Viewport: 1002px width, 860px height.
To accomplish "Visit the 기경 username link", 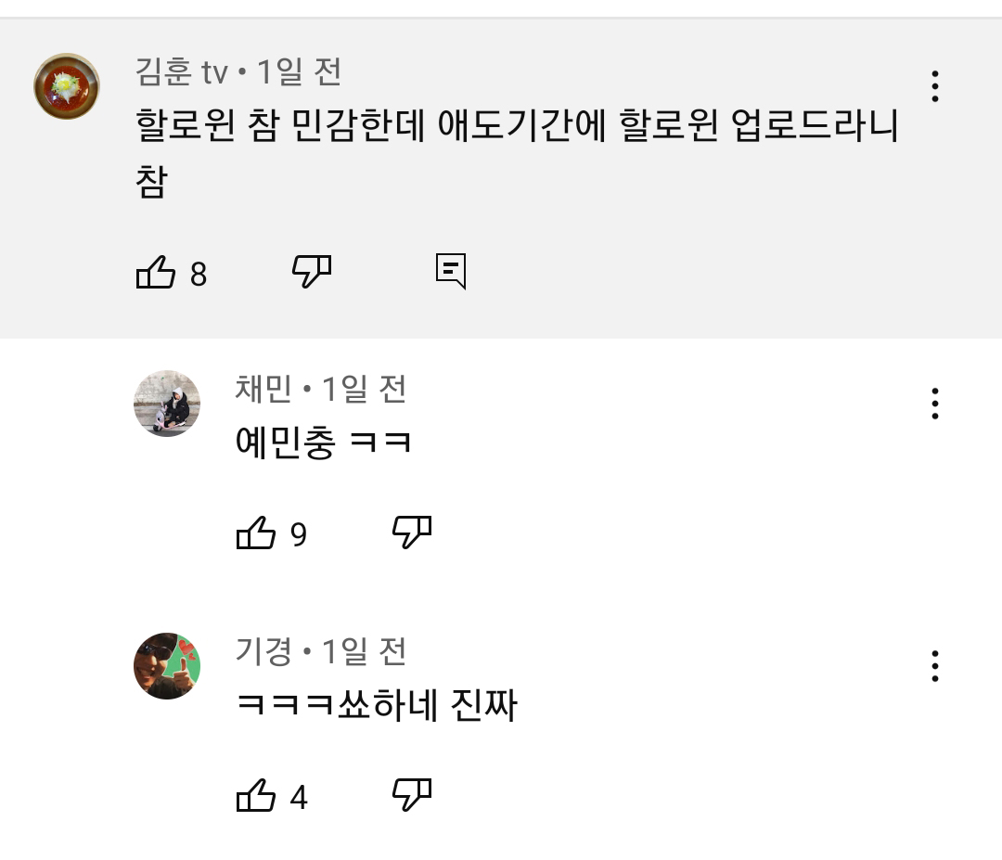I will click(x=263, y=651).
